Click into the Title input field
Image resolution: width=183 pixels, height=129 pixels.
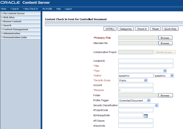coord(146,66)
